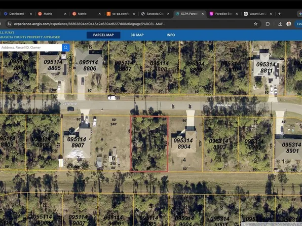Screen dimensions: 302x226
Task: Select parcel 095314 8904
Action: 185,144
